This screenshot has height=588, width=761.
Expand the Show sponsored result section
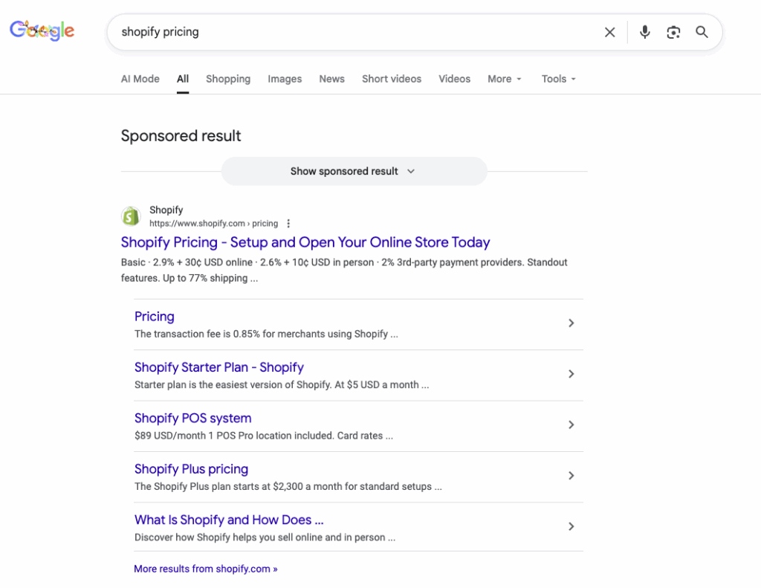(x=354, y=171)
